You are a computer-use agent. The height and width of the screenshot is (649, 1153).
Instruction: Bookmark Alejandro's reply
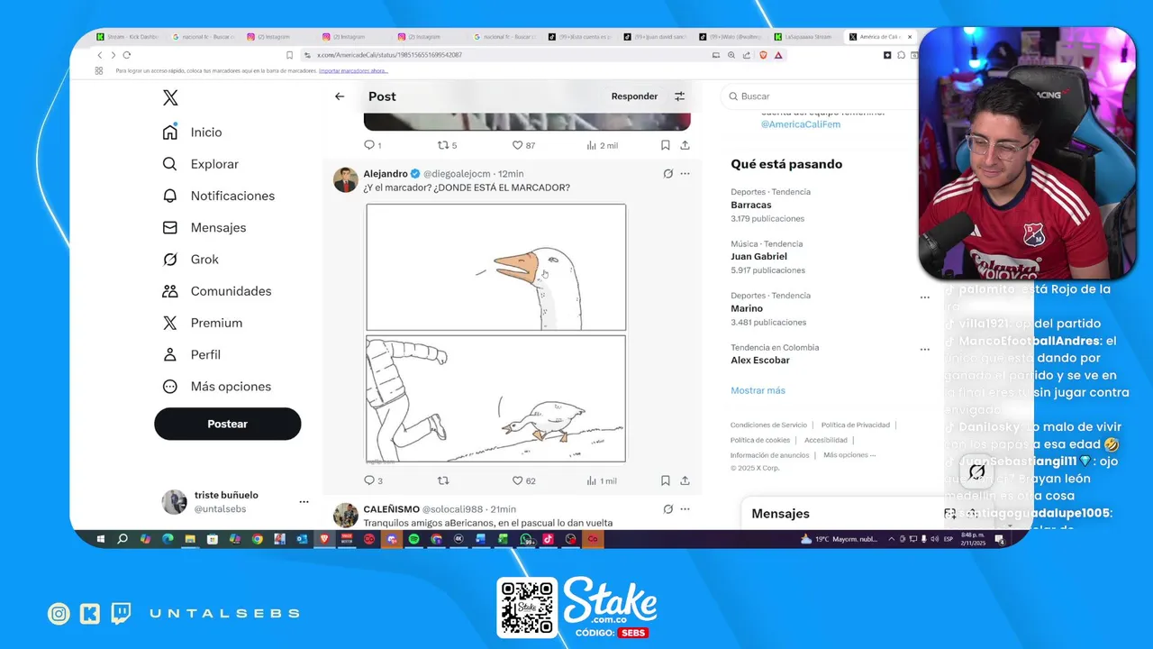665,480
